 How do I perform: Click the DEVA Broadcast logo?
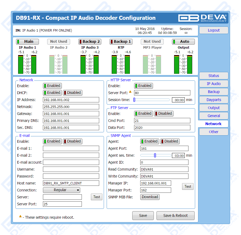pyautogui.click(x=202, y=18)
